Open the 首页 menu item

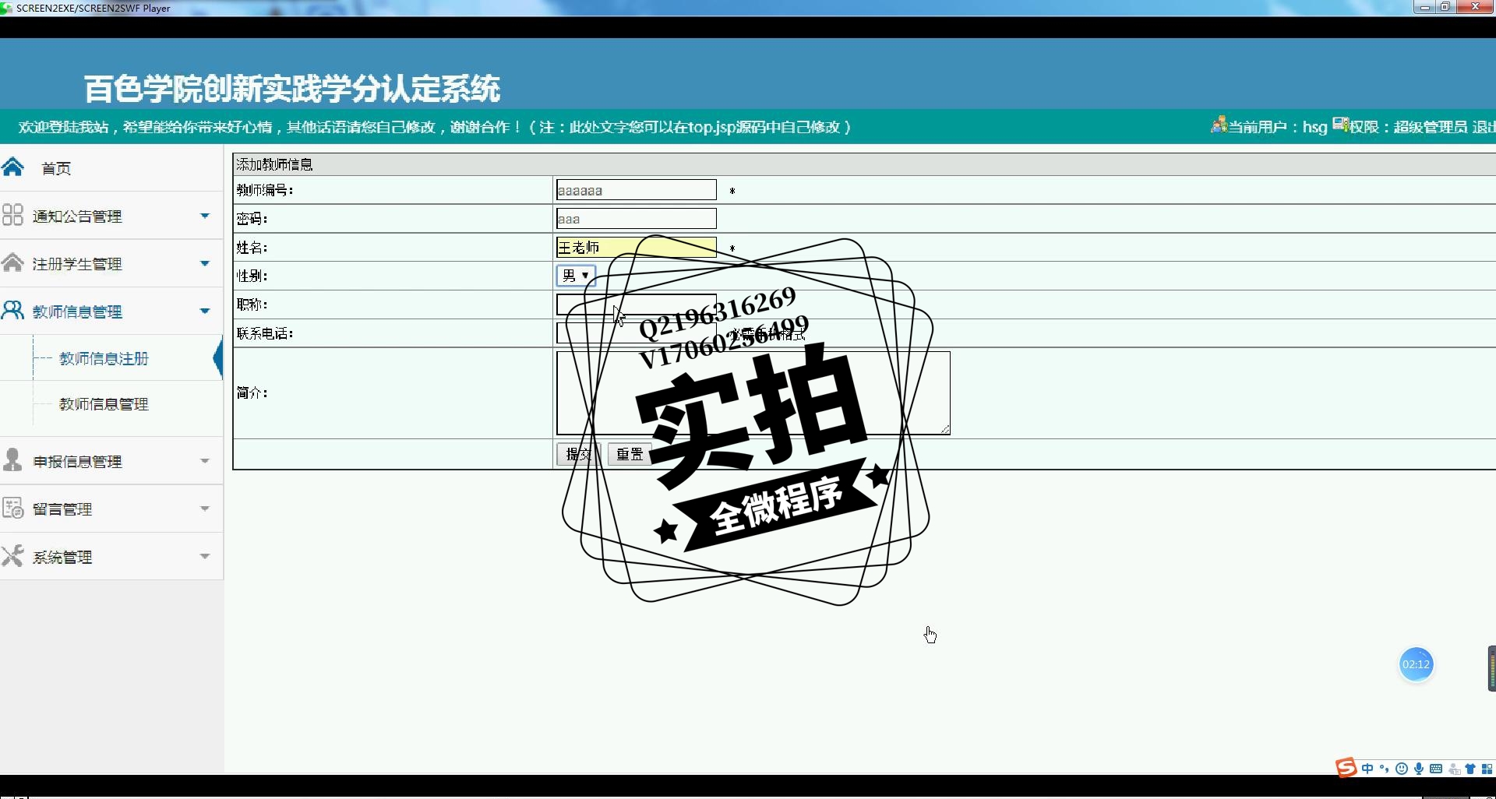[x=56, y=168]
